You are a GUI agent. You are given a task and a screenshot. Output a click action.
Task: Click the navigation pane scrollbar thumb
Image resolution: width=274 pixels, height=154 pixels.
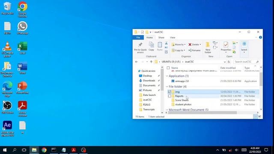click(x=162, y=80)
